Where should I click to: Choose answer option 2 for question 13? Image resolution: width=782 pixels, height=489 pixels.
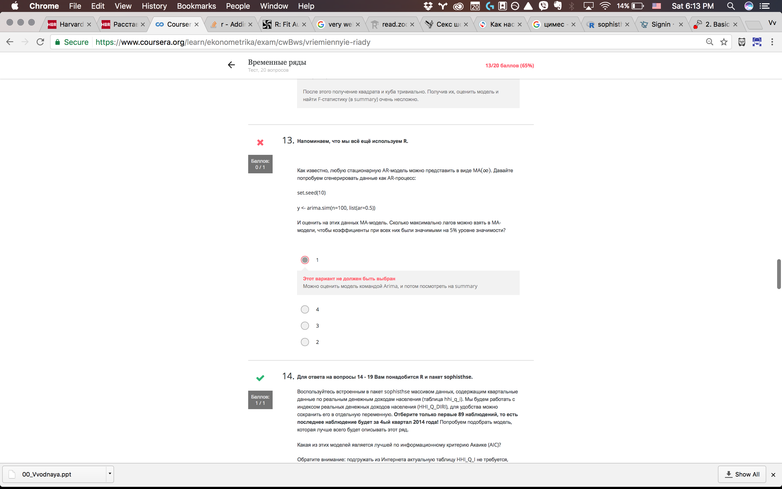(x=305, y=342)
